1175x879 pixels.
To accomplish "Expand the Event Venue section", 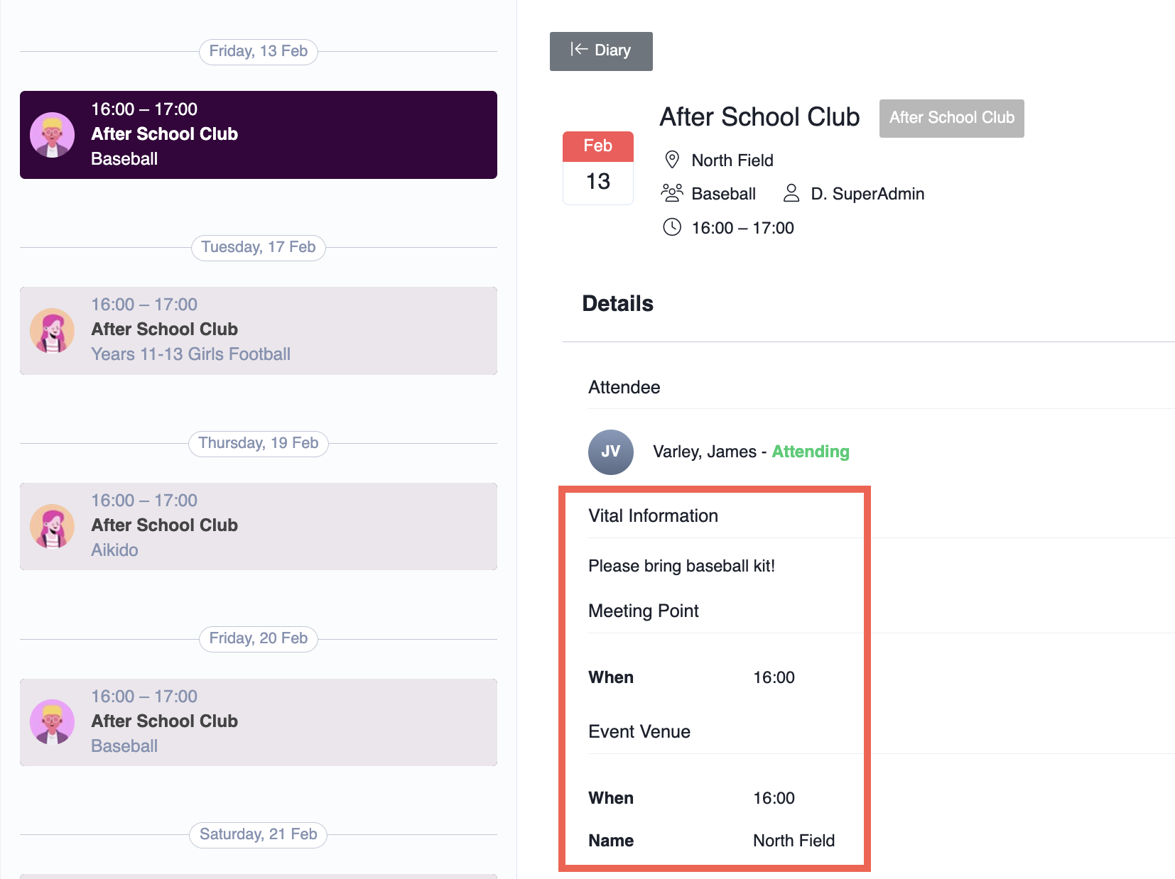I will [x=639, y=732].
